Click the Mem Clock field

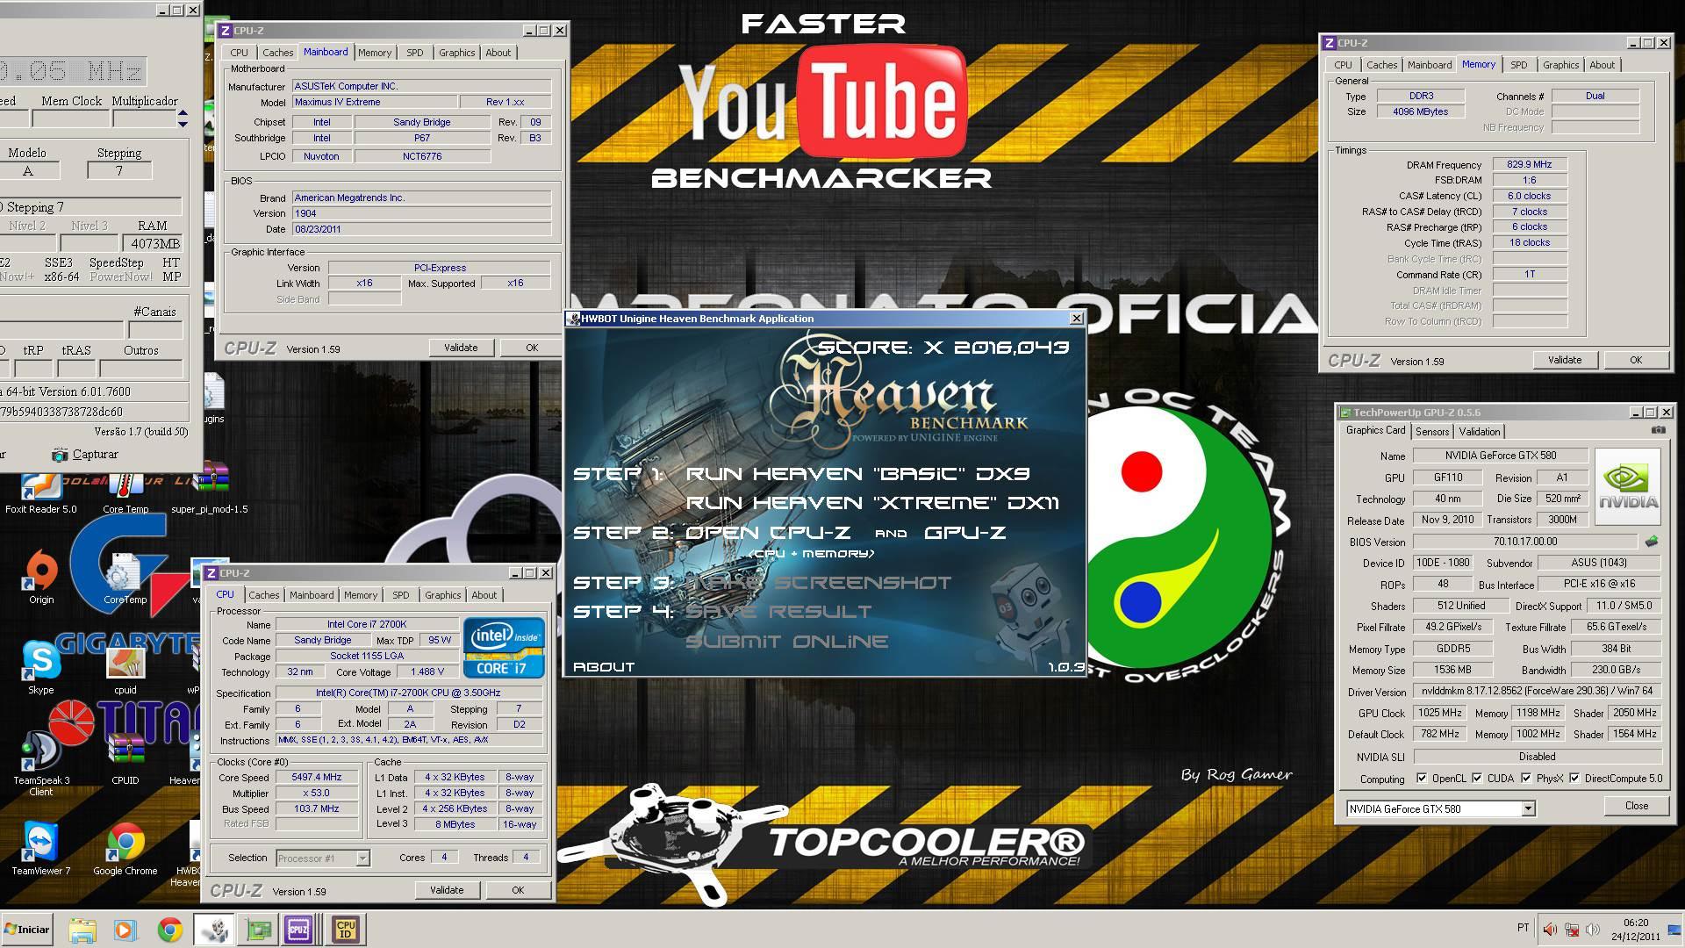coord(71,118)
